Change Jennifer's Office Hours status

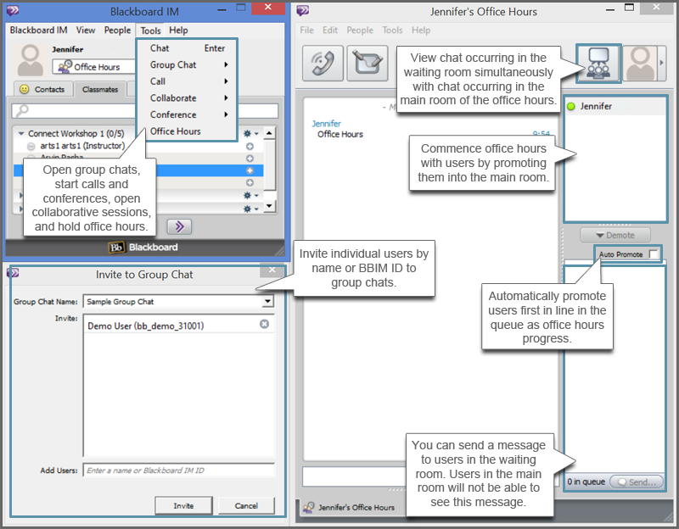(x=94, y=67)
